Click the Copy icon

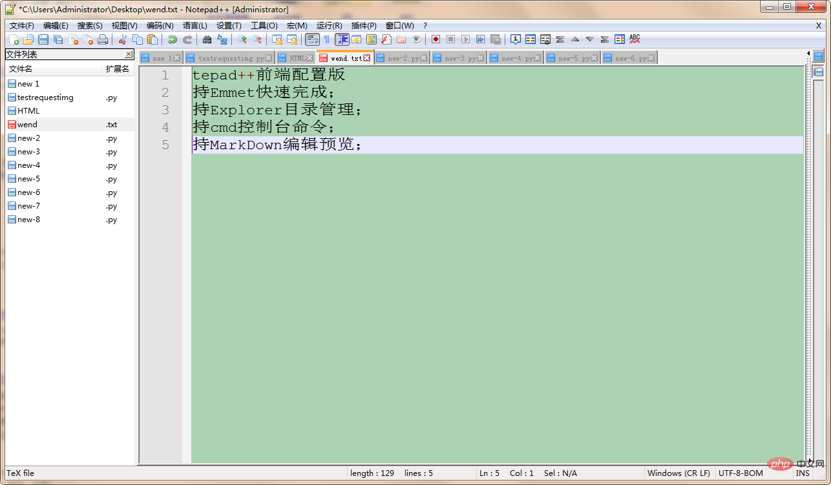click(x=138, y=39)
